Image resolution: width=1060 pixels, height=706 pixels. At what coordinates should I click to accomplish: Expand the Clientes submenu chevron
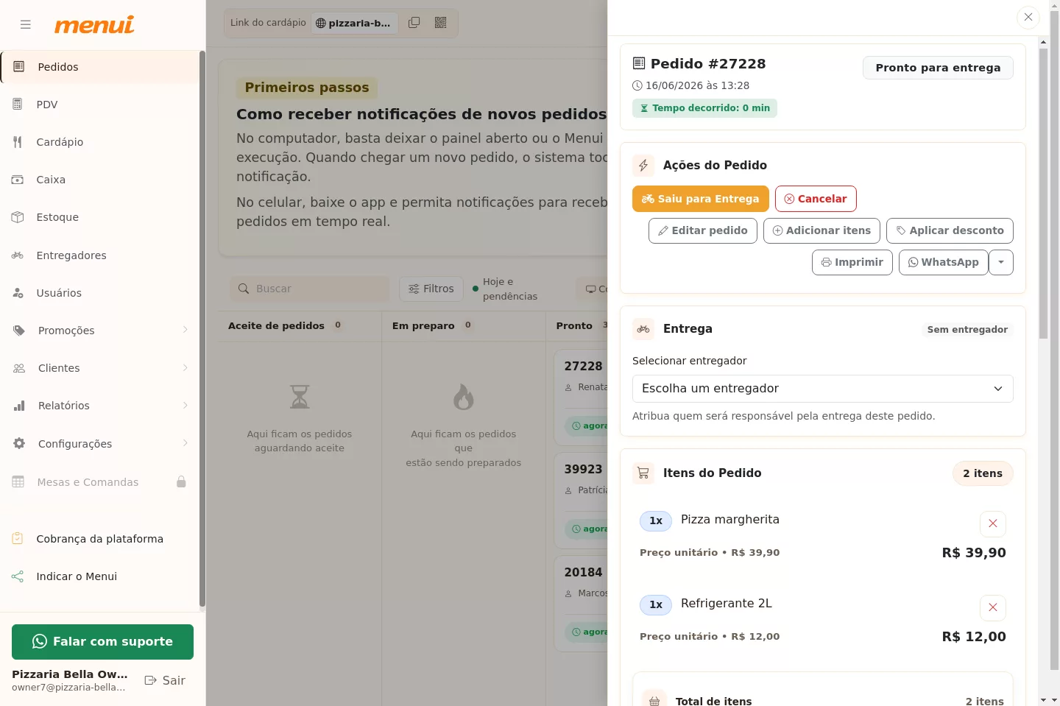pyautogui.click(x=185, y=367)
